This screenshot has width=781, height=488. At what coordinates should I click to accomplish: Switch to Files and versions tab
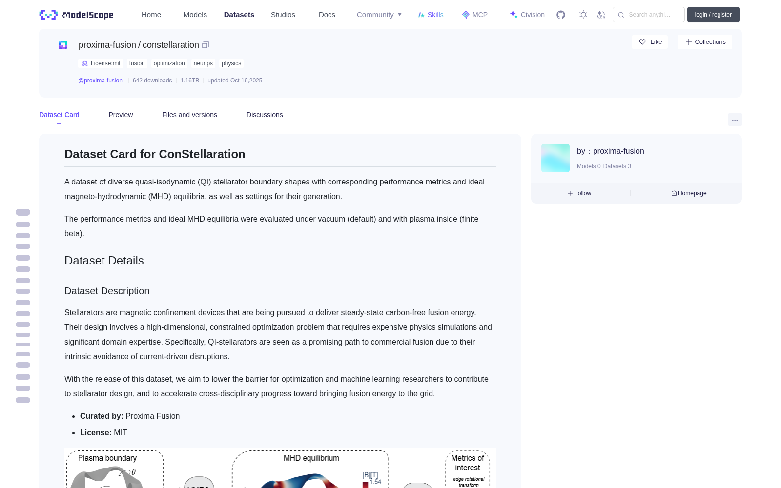189,115
